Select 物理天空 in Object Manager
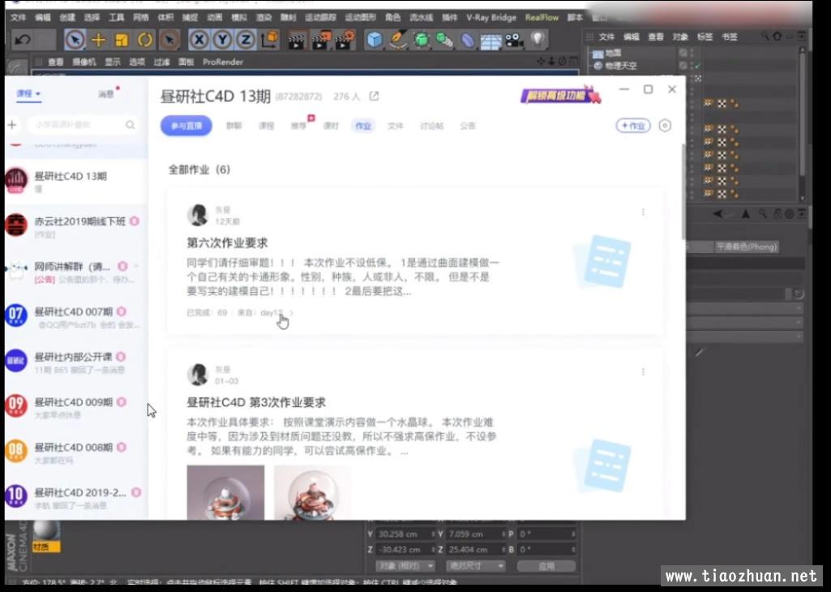The width and height of the screenshot is (831, 592). point(620,66)
